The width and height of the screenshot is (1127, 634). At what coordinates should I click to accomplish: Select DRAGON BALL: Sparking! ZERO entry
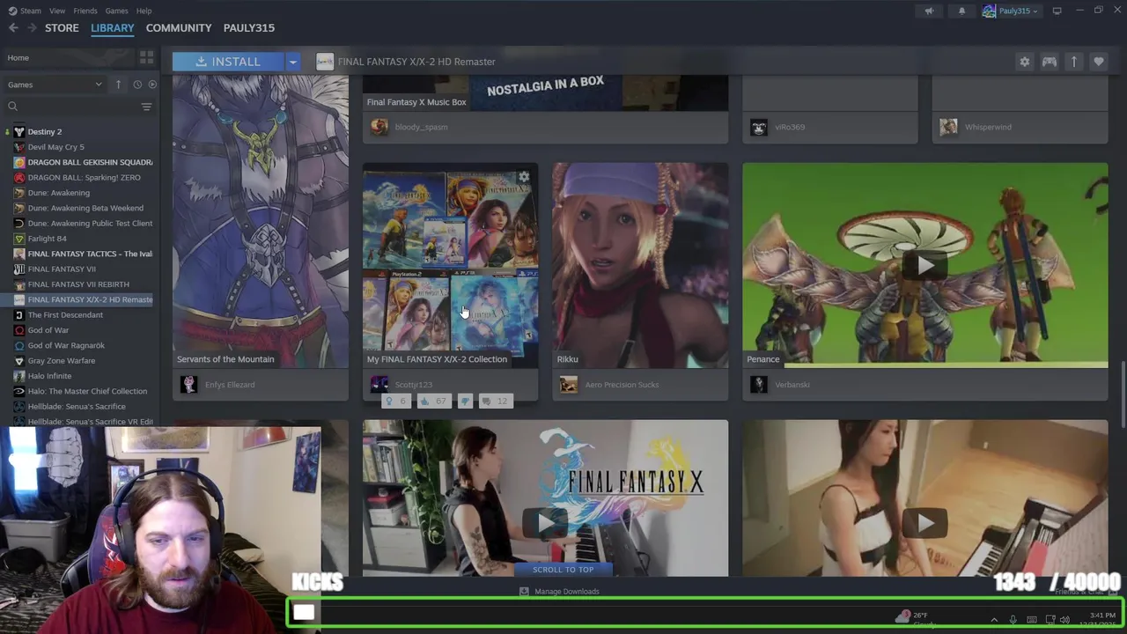click(x=84, y=178)
